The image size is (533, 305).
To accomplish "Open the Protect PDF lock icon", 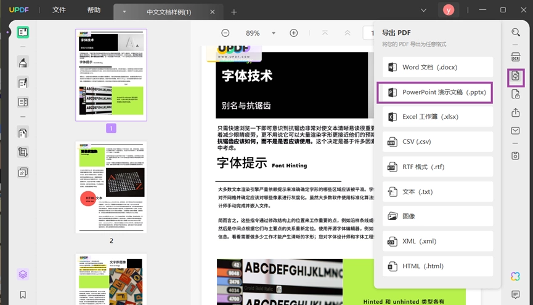I will [x=515, y=94].
